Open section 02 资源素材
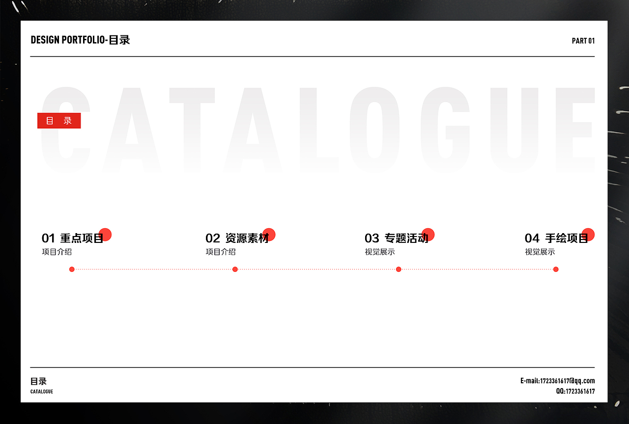The width and height of the screenshot is (629, 424). [237, 238]
